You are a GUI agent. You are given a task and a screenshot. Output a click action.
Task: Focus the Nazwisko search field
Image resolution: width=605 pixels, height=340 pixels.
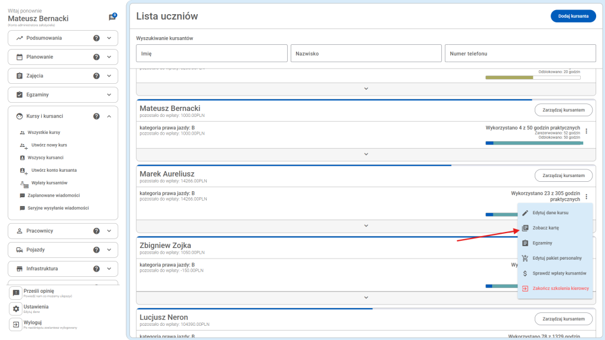(366, 54)
